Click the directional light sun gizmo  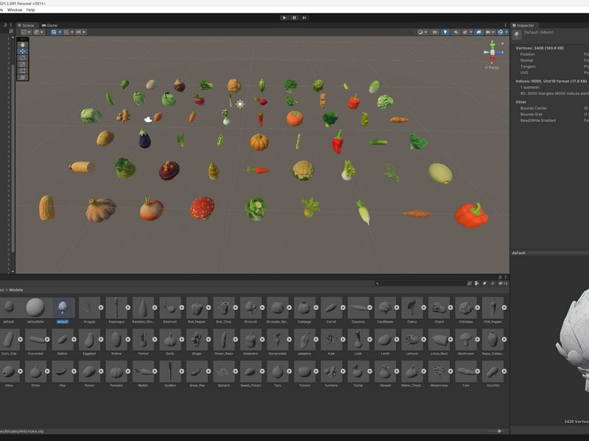click(x=240, y=104)
